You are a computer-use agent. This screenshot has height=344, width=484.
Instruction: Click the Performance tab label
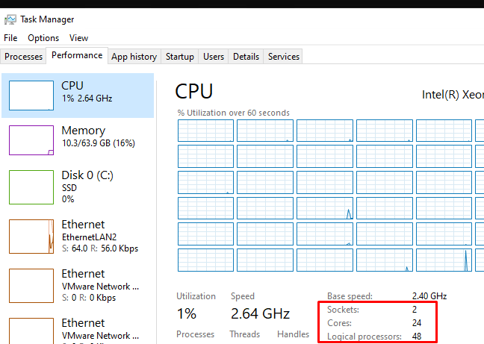click(77, 55)
